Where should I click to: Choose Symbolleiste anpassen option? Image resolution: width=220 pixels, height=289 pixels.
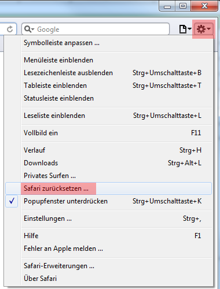tap(109, 43)
